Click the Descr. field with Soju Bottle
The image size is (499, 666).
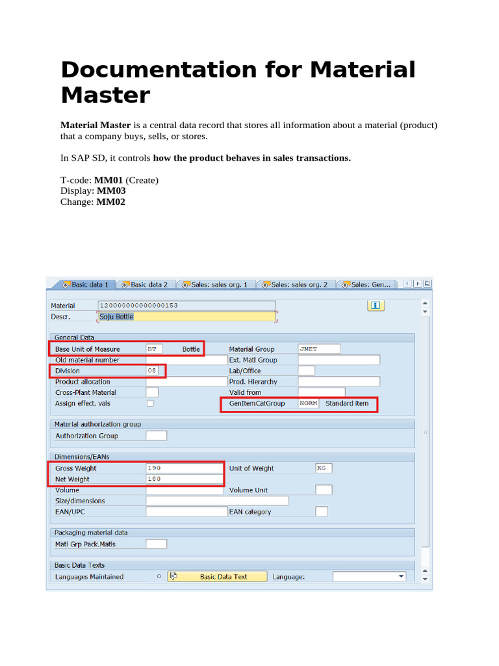186,317
